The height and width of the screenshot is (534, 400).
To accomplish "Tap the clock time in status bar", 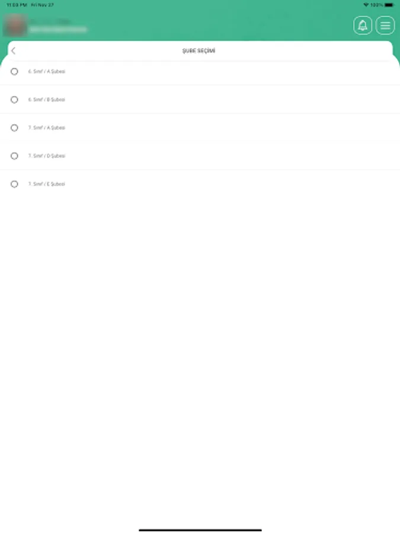I will 16,4.
